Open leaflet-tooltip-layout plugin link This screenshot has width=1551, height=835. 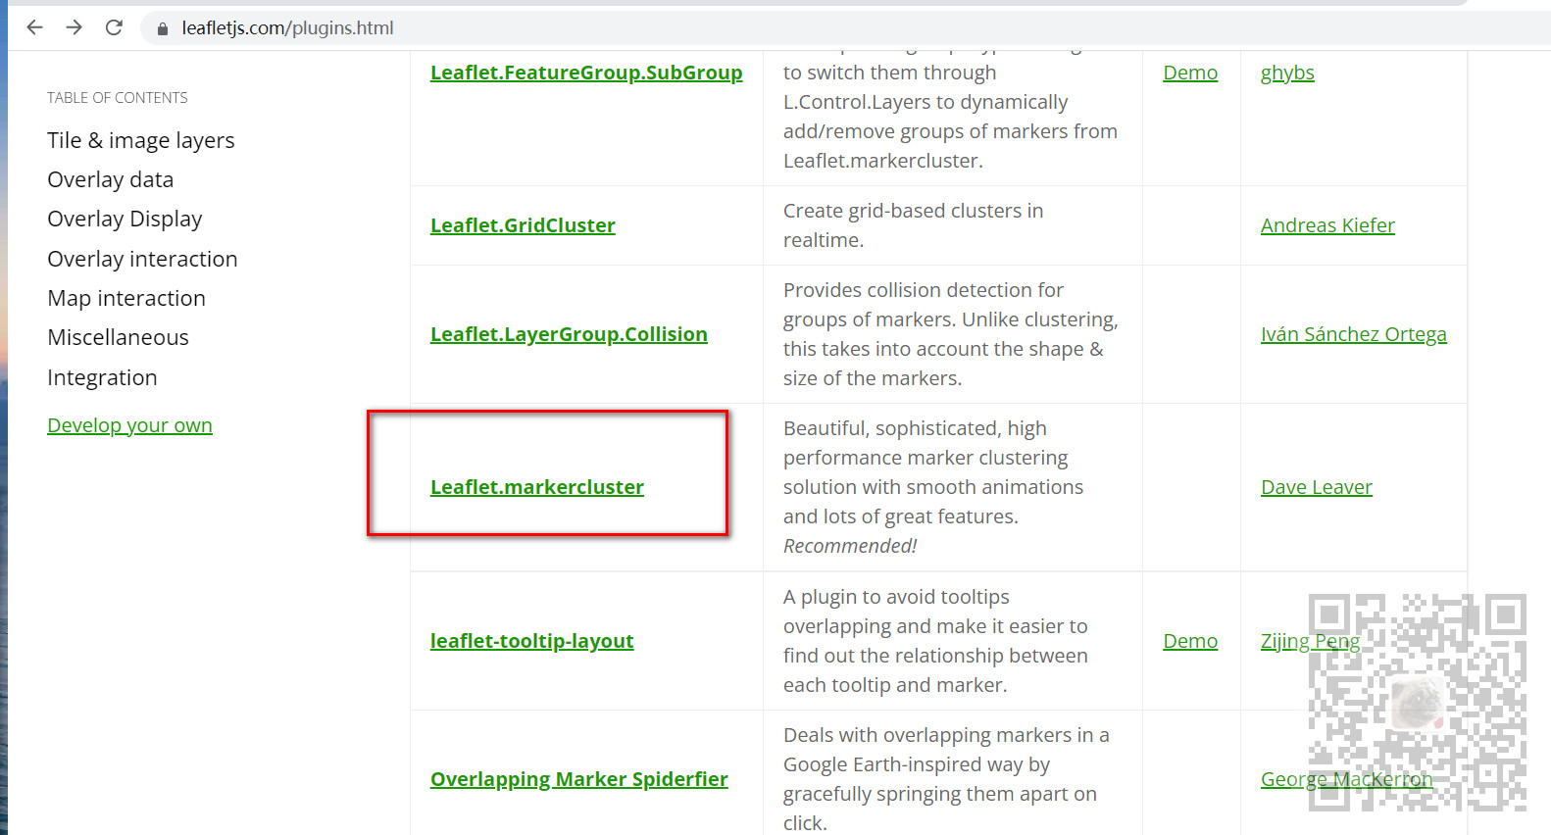coord(531,641)
